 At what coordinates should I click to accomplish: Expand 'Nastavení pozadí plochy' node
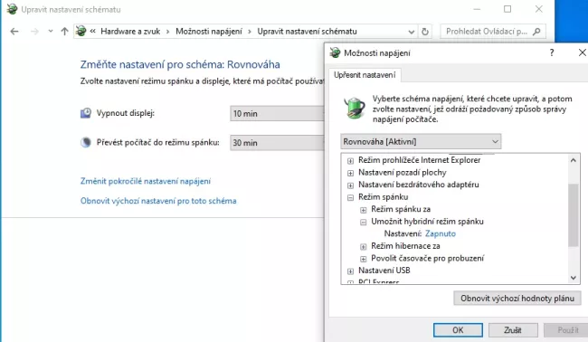point(350,173)
